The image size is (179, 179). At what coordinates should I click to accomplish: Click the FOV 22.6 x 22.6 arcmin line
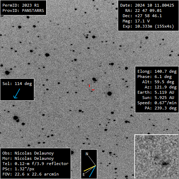[30, 174]
